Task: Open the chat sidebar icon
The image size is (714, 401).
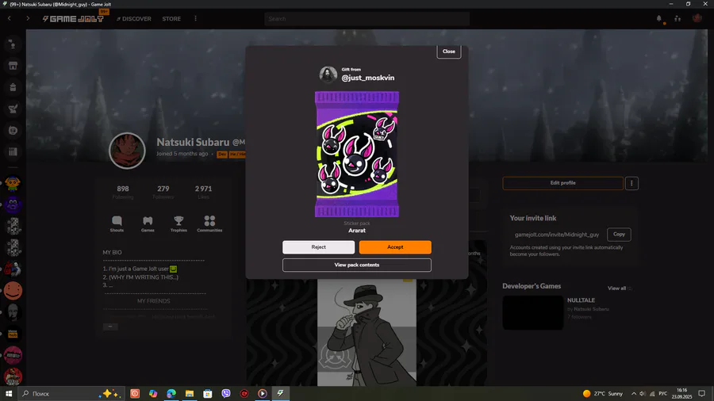Action: point(13,44)
